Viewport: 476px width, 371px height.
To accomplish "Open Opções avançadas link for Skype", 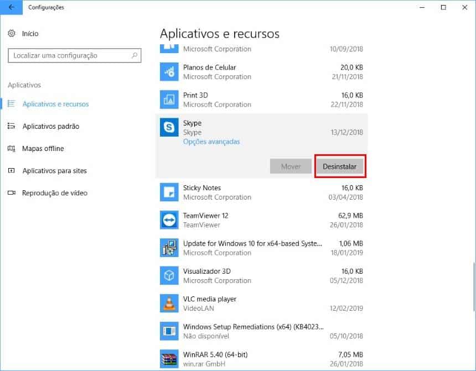I will (211, 142).
